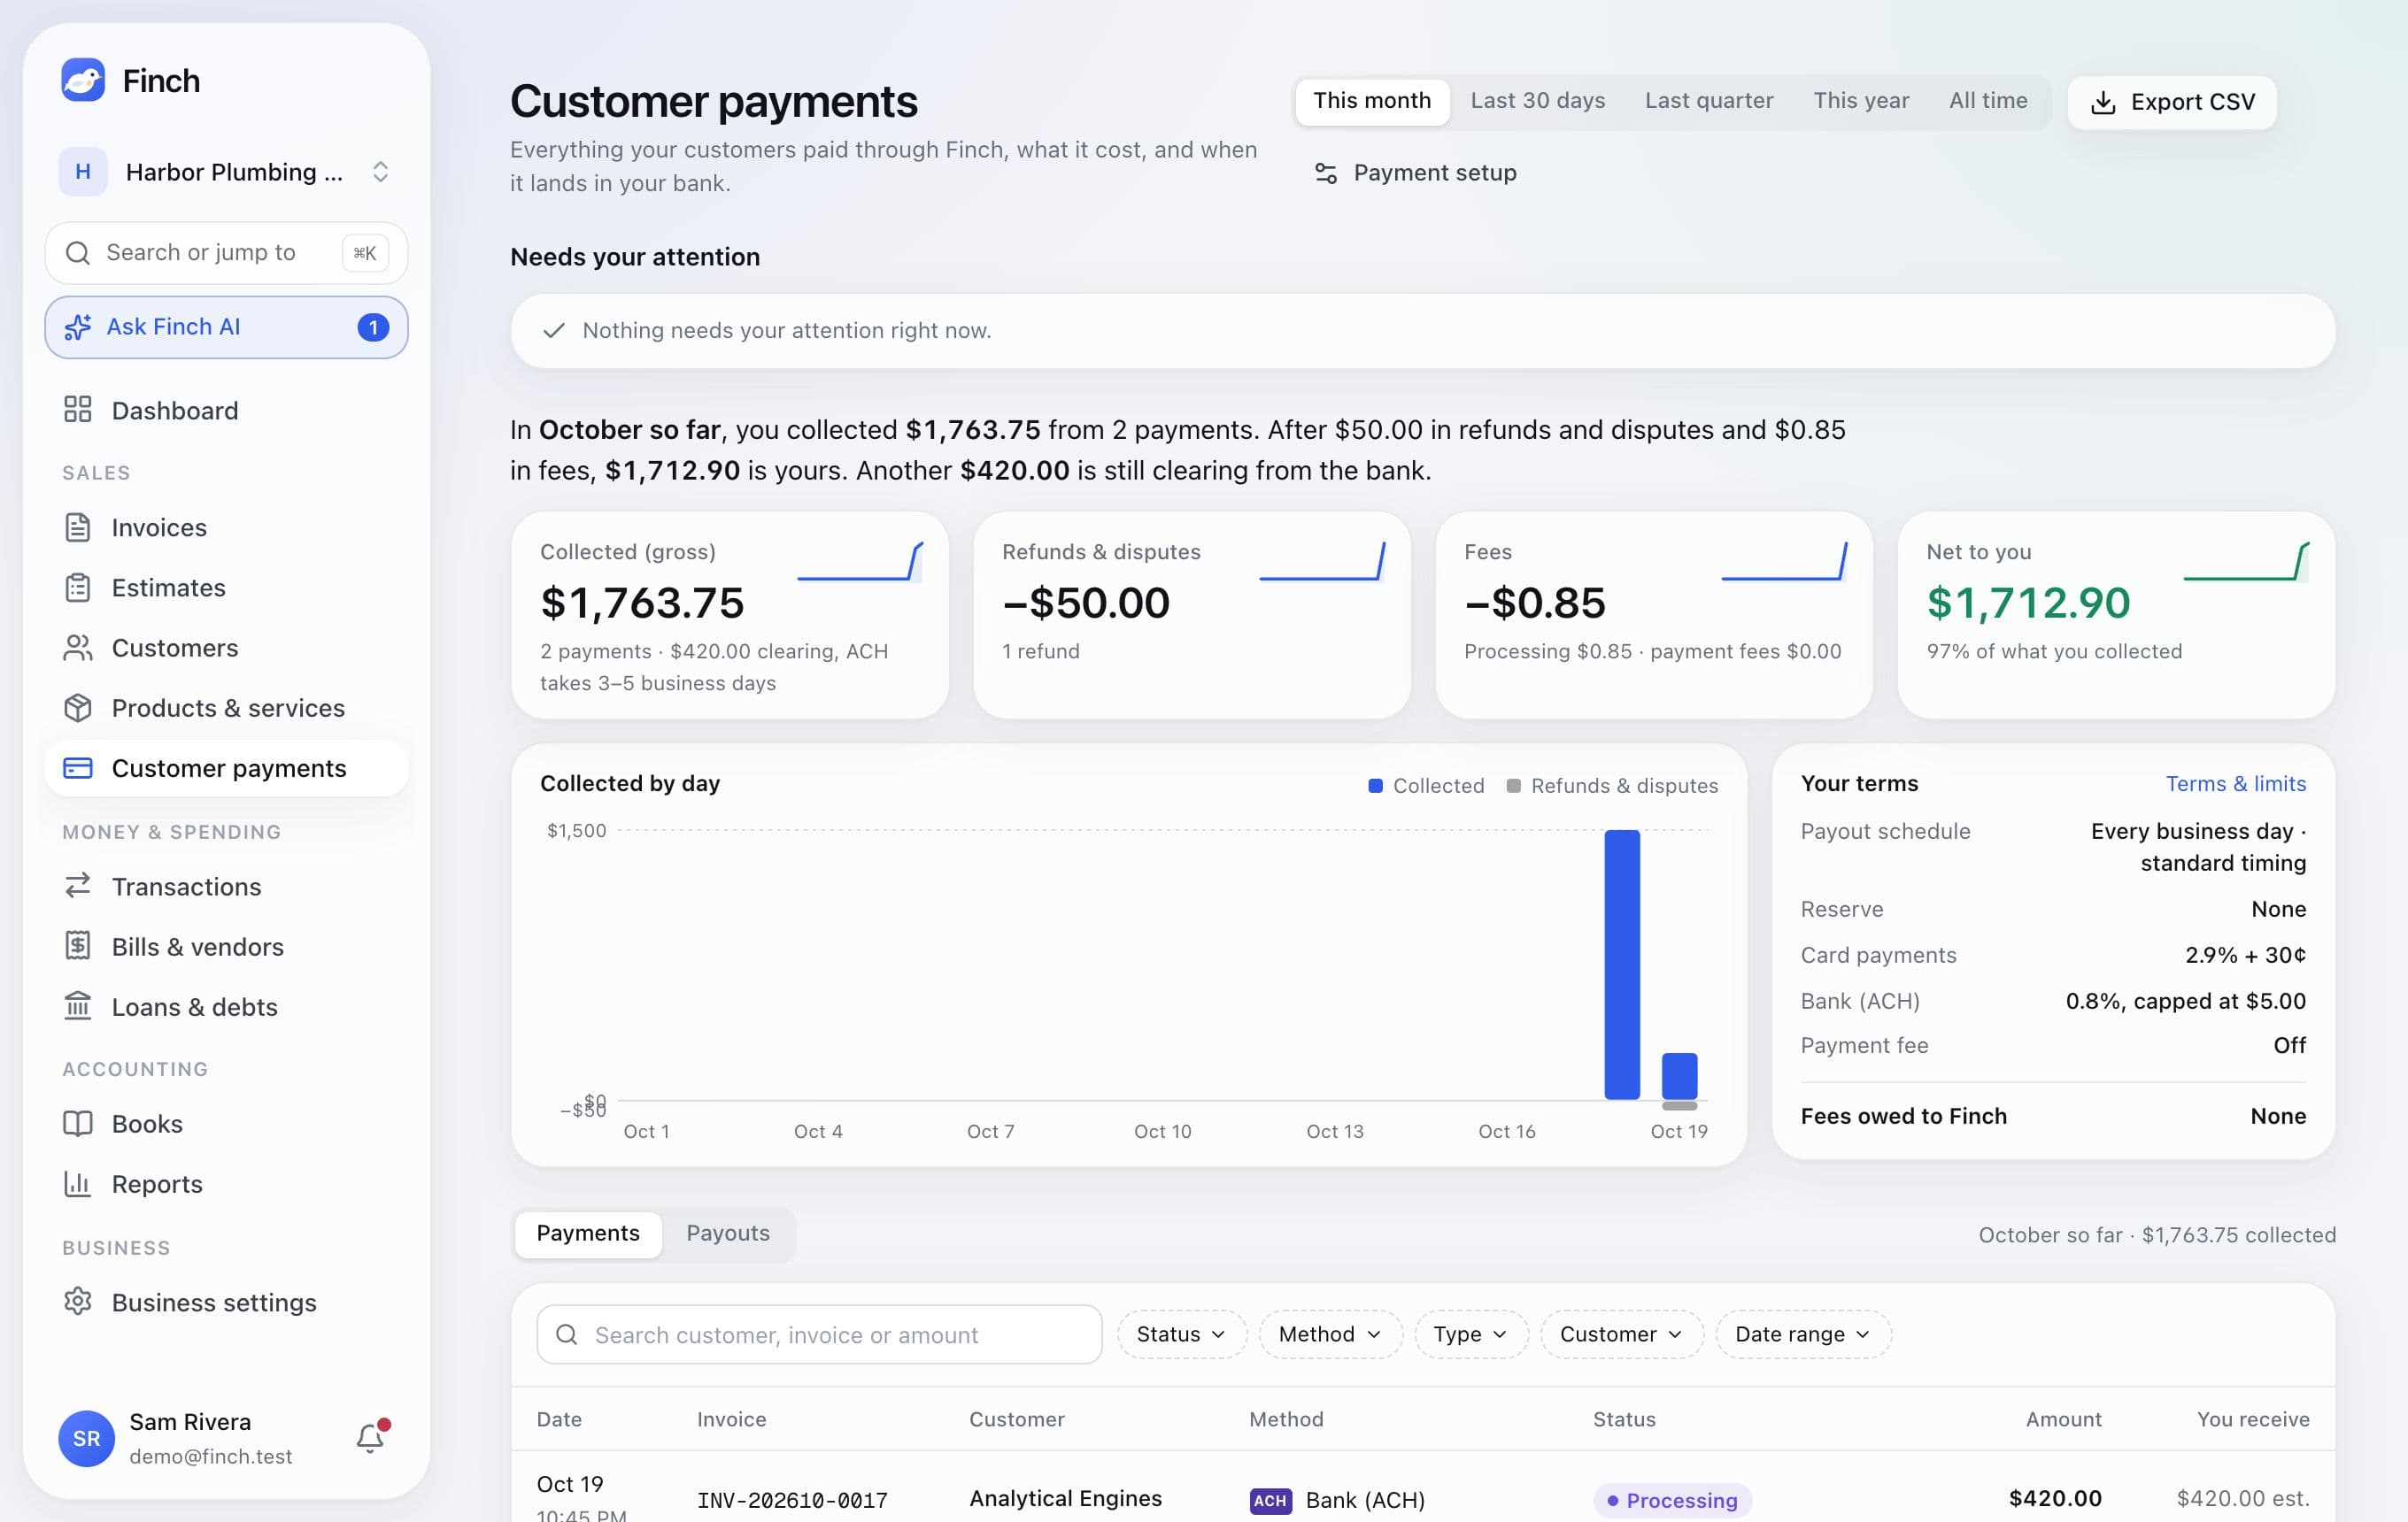Click the Payment setup sliders icon
2408x1522 pixels.
(x=1326, y=173)
